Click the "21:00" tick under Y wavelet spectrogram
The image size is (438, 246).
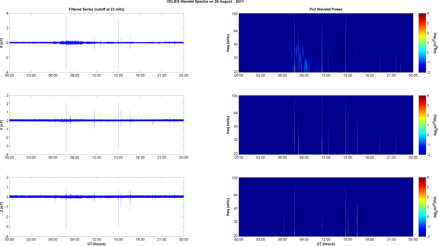point(391,158)
